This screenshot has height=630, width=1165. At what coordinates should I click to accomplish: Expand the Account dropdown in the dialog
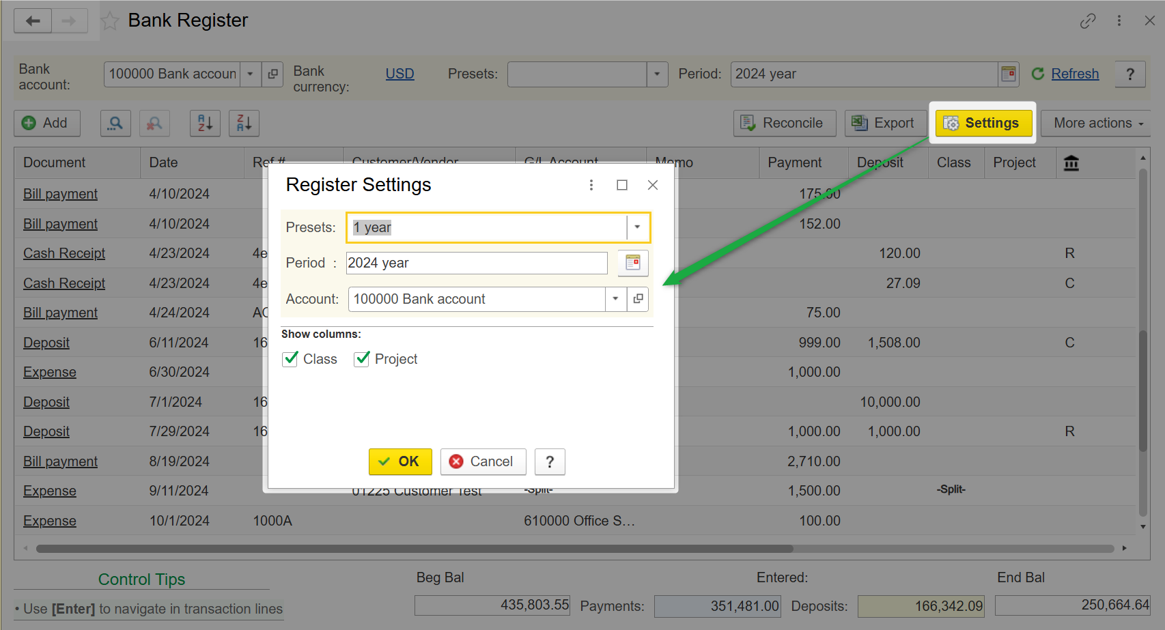[x=616, y=299]
